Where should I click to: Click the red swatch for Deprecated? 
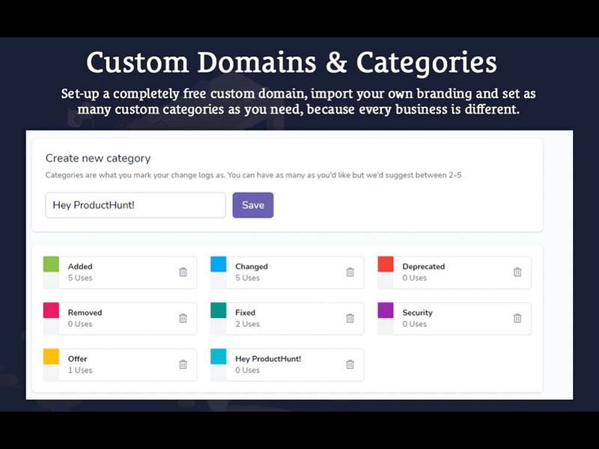point(386,264)
